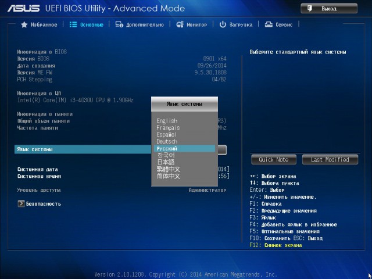
Task: Select English in language list
Action: coord(167,121)
